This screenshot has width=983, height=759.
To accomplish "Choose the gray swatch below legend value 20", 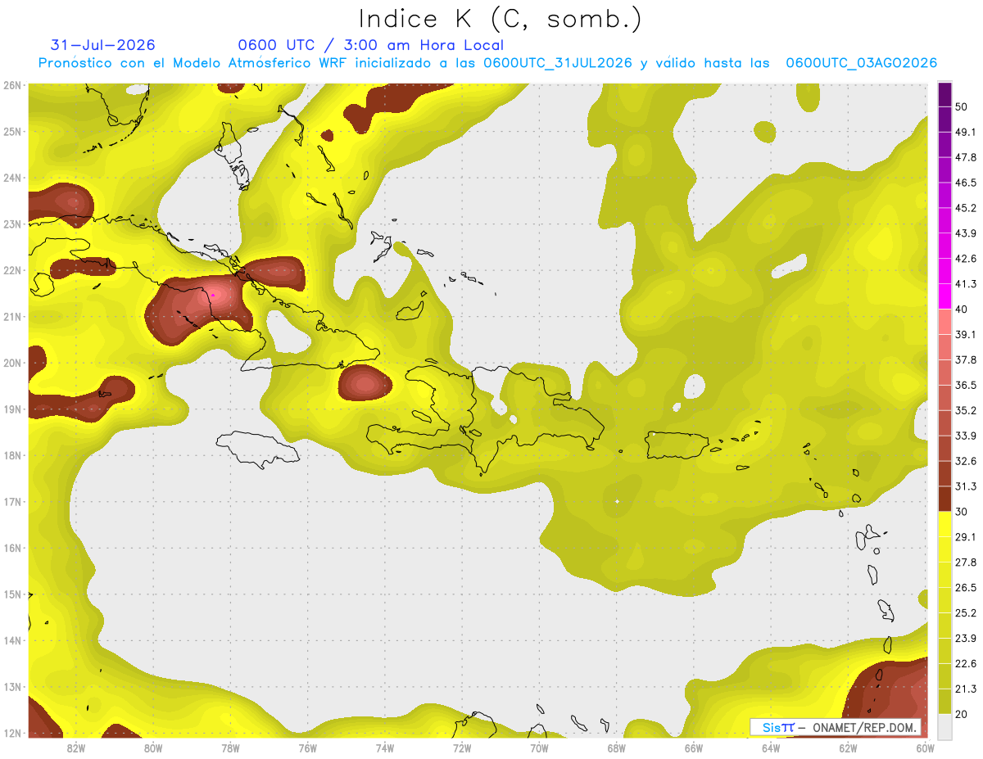I will coord(944,725).
